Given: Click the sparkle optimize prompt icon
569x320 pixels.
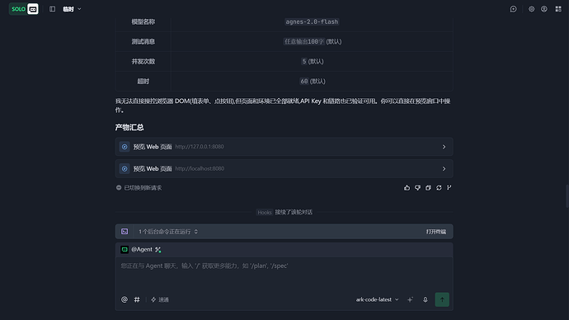Looking at the screenshot, I should coord(410,299).
